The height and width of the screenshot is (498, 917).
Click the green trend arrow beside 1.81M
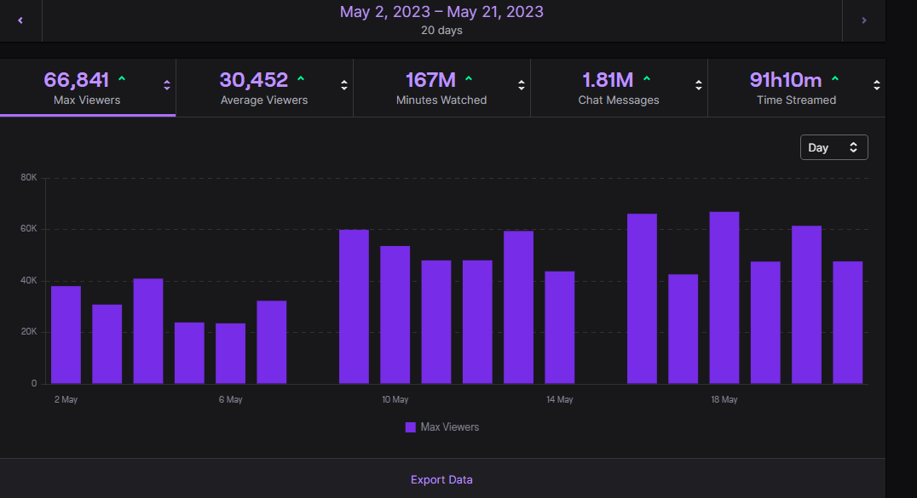647,77
